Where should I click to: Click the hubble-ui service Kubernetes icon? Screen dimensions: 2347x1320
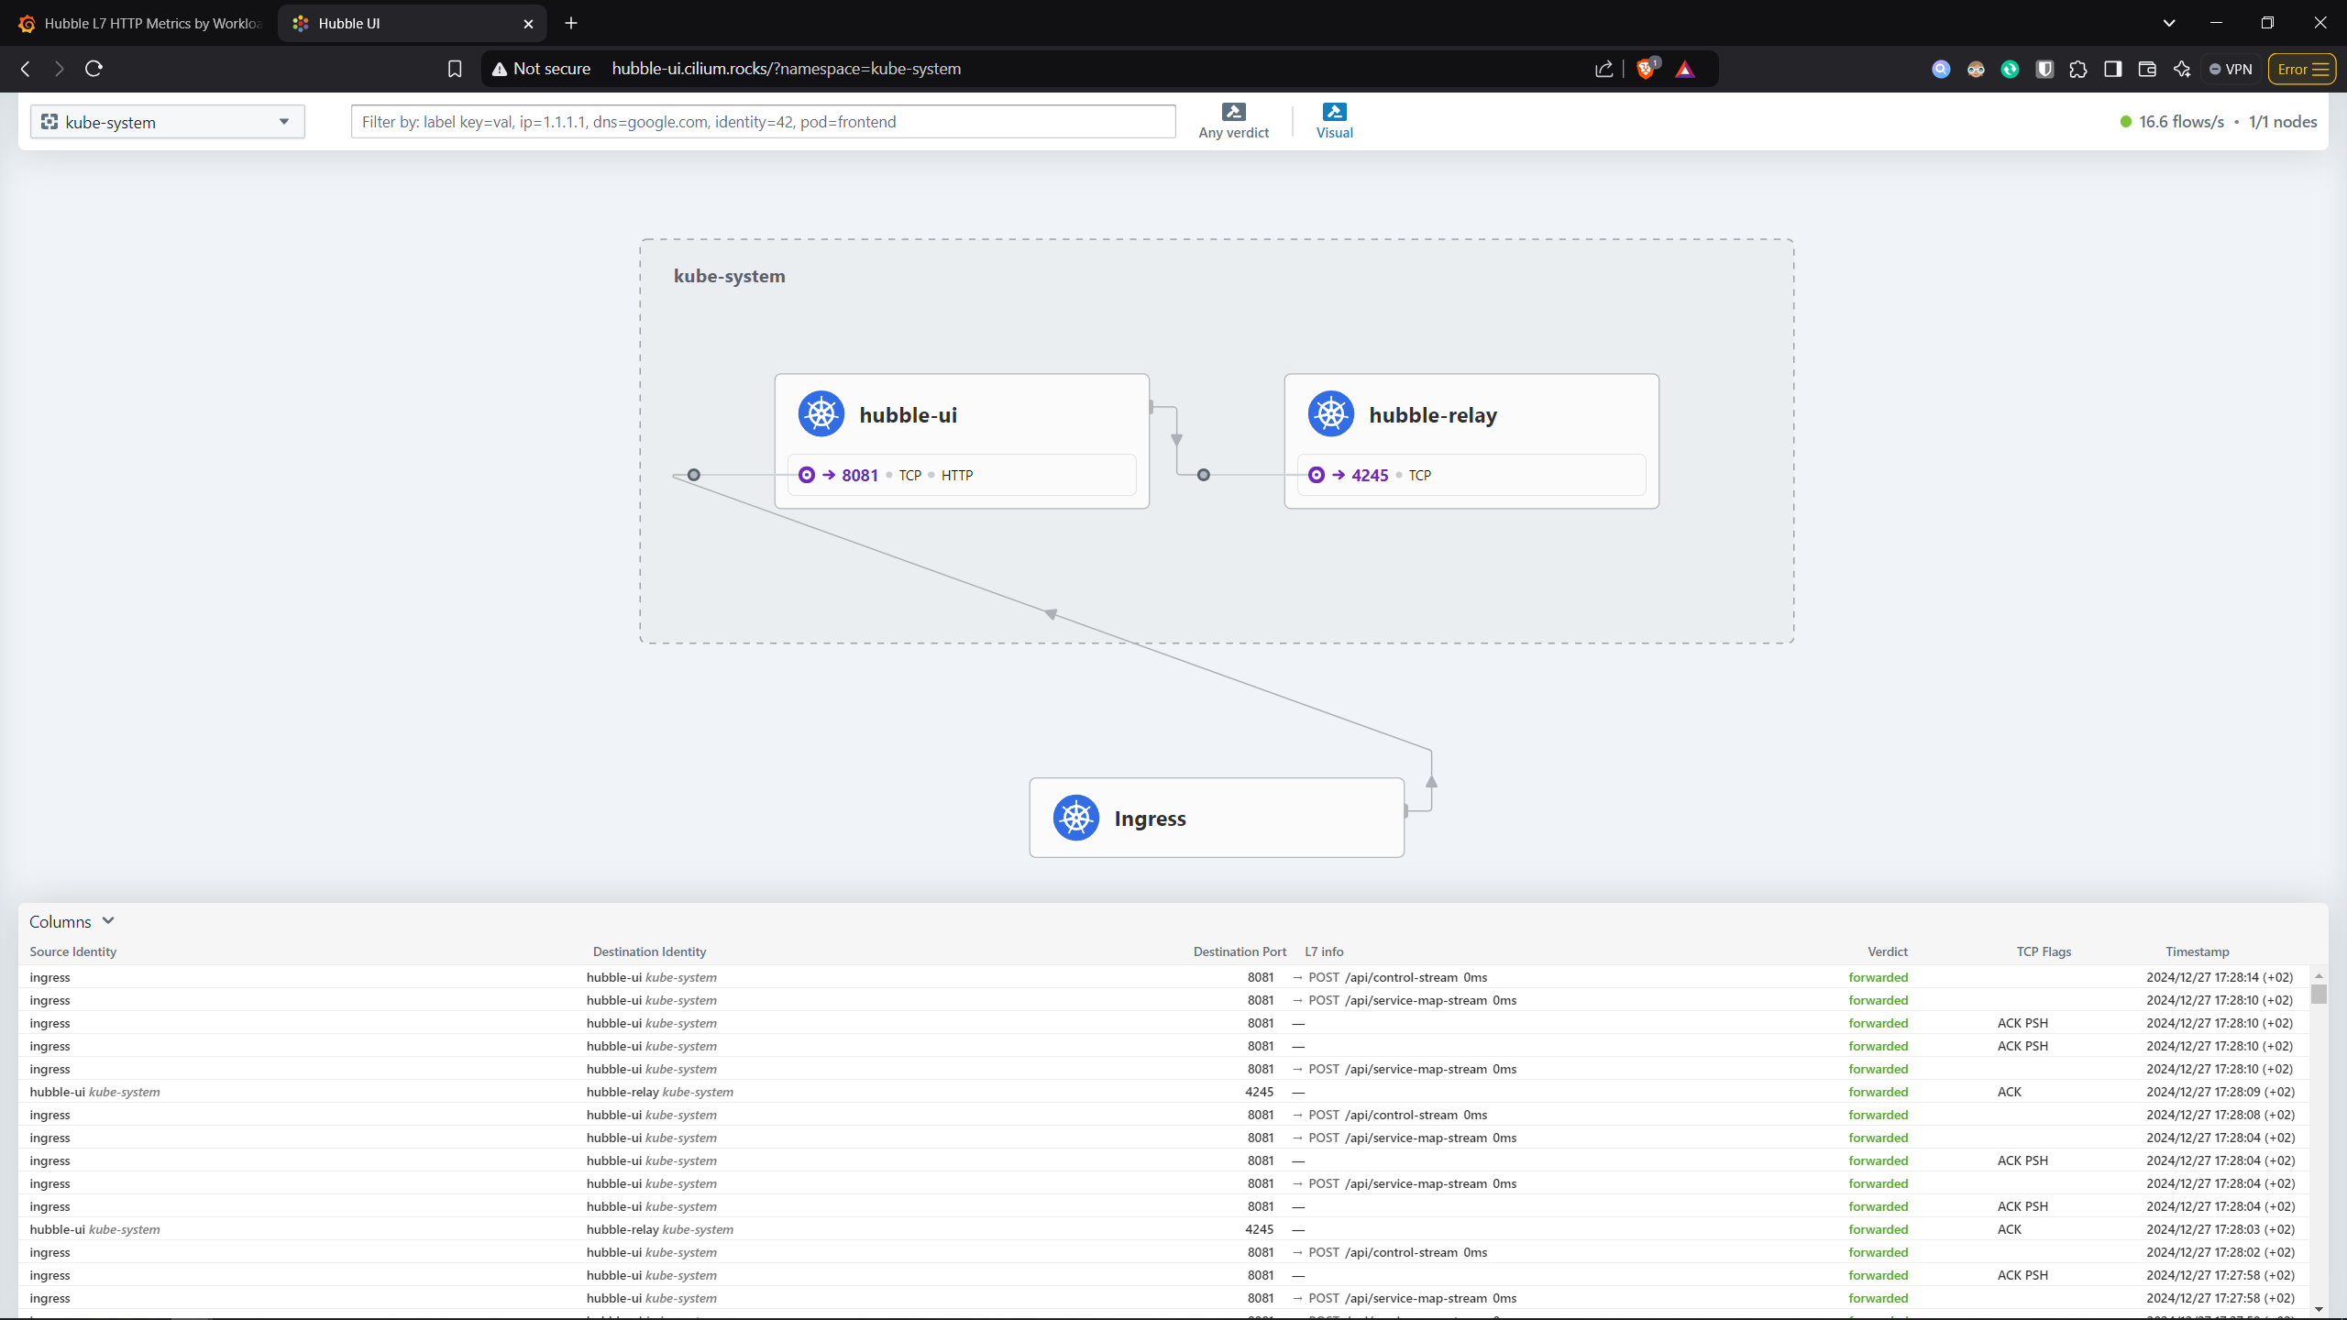(821, 414)
